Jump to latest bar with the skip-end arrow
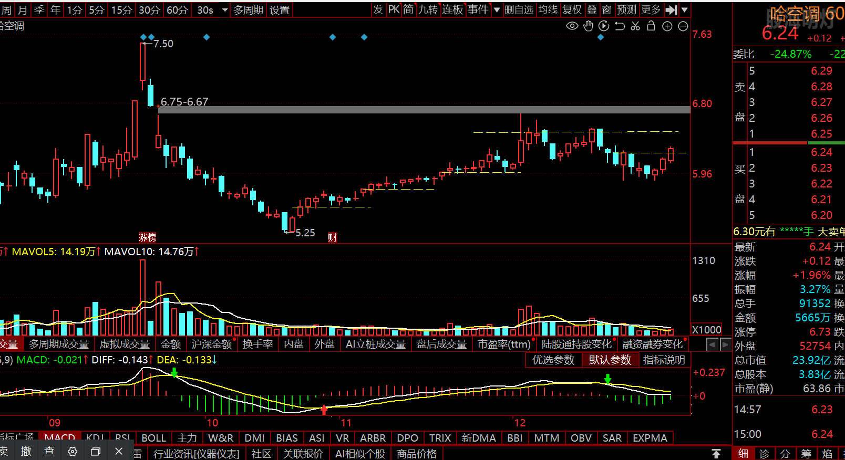Viewport: 845px width, 460px height. (x=671, y=9)
